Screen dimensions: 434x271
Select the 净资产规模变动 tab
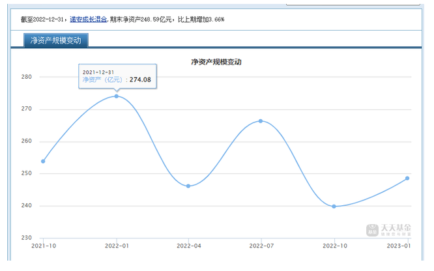[x=56, y=40]
